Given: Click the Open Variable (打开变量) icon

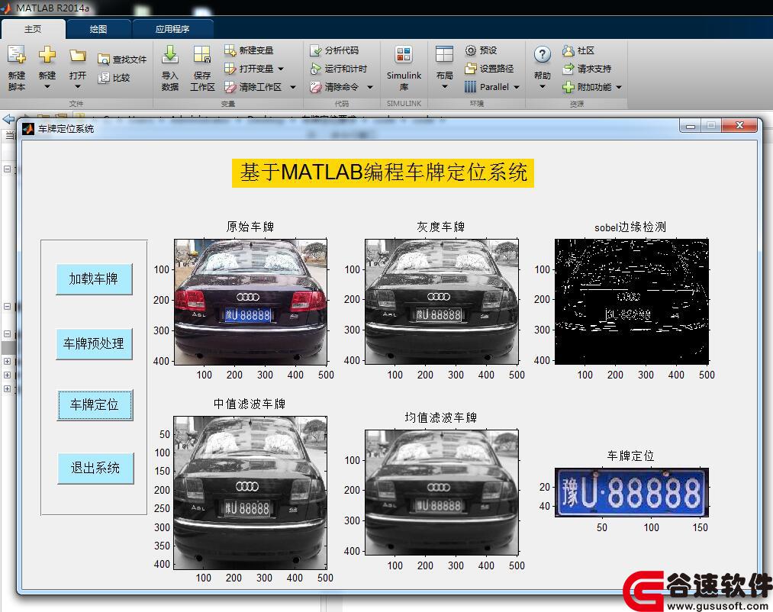Looking at the screenshot, I should click(230, 69).
